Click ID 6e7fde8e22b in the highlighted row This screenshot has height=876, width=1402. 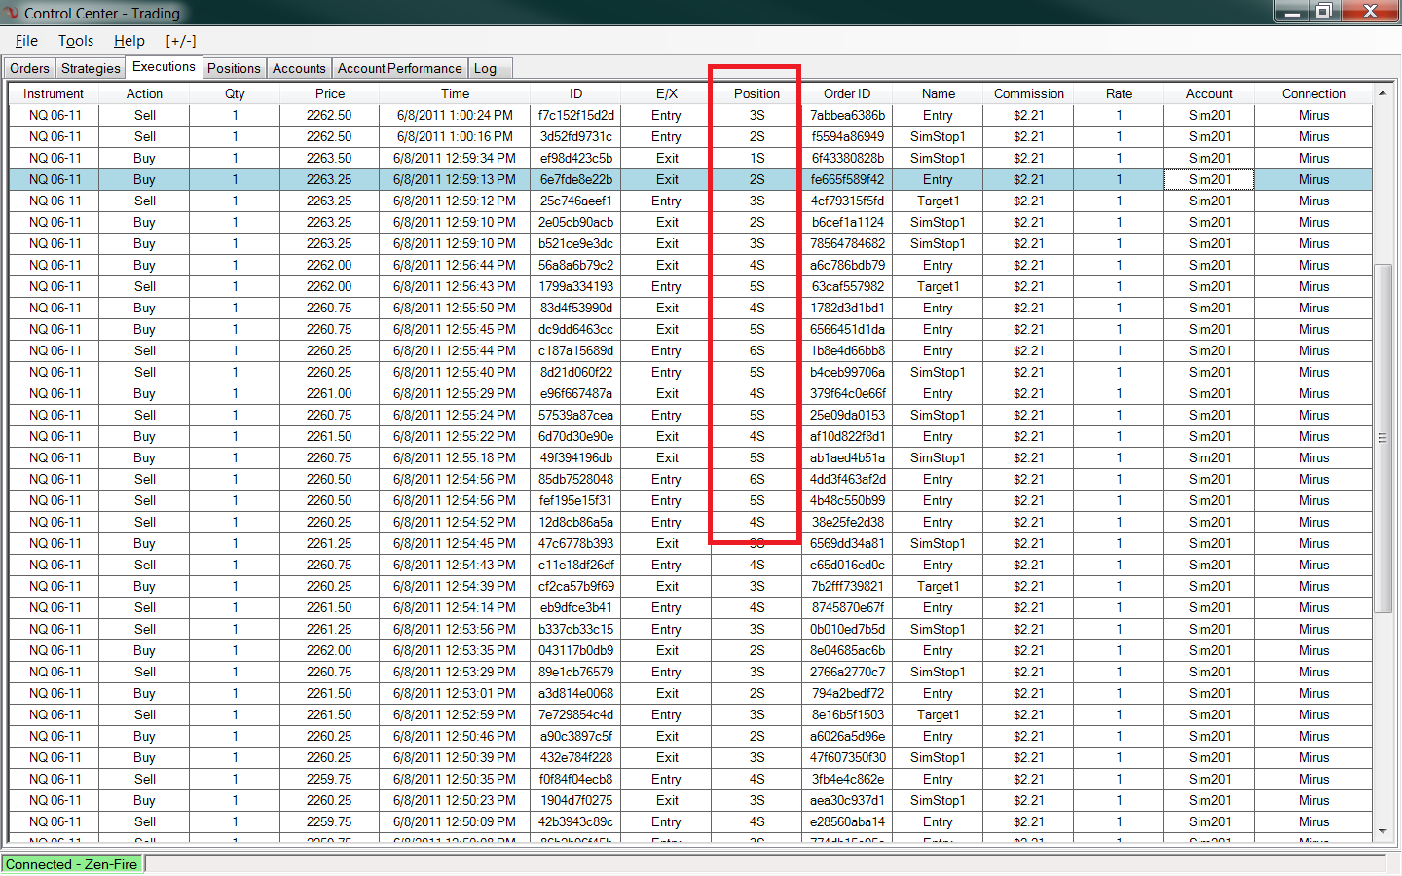[576, 179]
